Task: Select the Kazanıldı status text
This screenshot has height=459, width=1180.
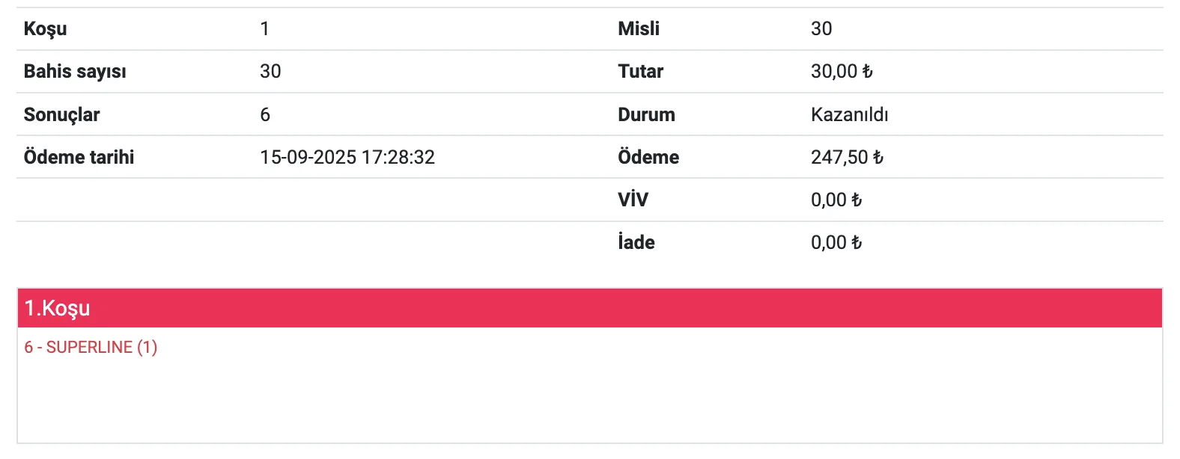Action: (x=849, y=114)
